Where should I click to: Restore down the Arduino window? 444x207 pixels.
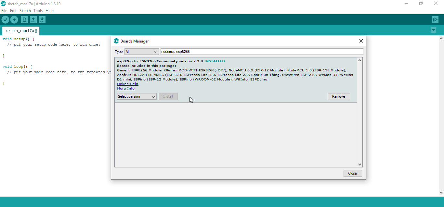(x=421, y=4)
